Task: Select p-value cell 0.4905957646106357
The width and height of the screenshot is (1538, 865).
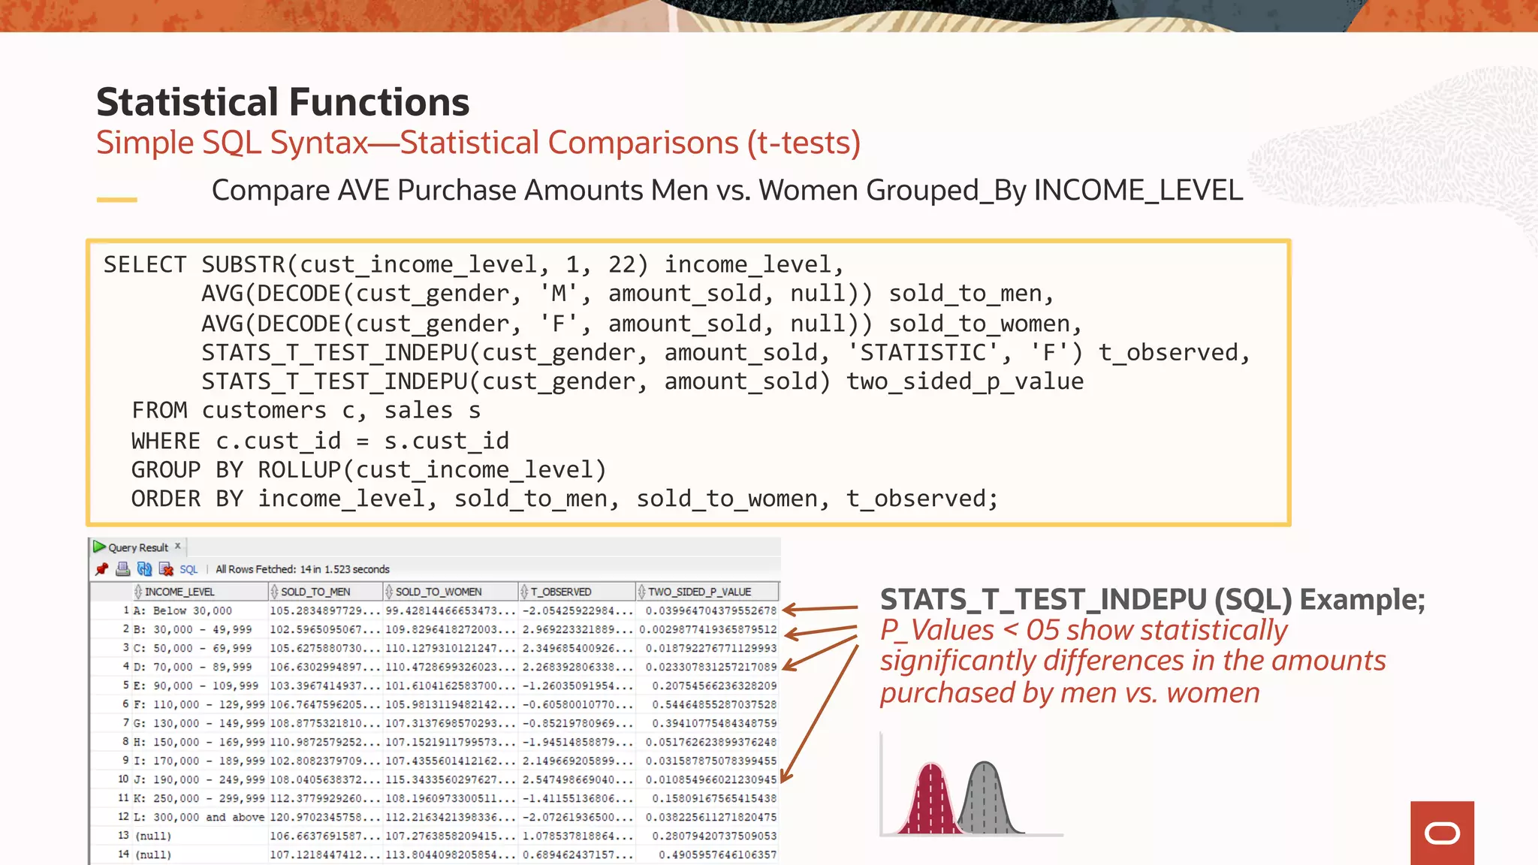Action: coord(707,854)
